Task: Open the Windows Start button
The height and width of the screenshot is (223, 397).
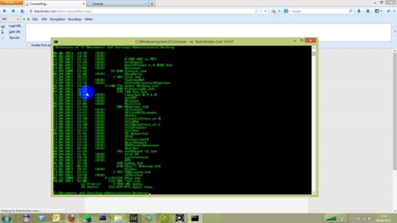Action: pyautogui.click(x=6, y=218)
